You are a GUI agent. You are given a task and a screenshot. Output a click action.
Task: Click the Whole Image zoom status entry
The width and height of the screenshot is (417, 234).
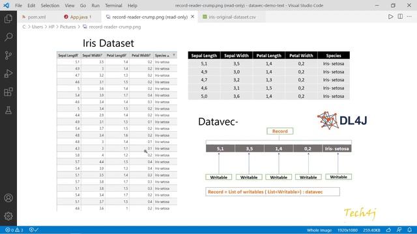pyautogui.click(x=319, y=230)
